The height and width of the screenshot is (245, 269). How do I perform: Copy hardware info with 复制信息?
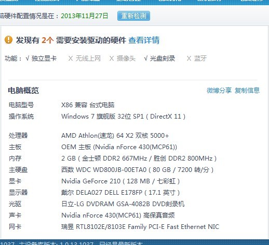(x=247, y=90)
